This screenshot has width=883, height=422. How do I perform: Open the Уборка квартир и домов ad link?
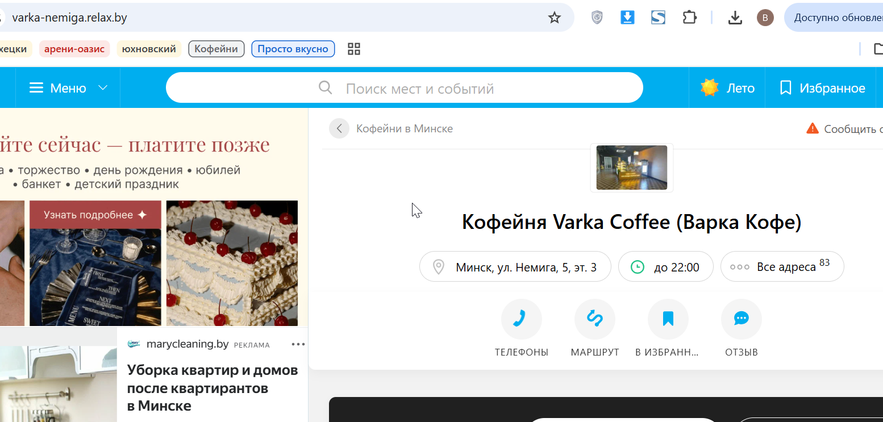tap(213, 388)
